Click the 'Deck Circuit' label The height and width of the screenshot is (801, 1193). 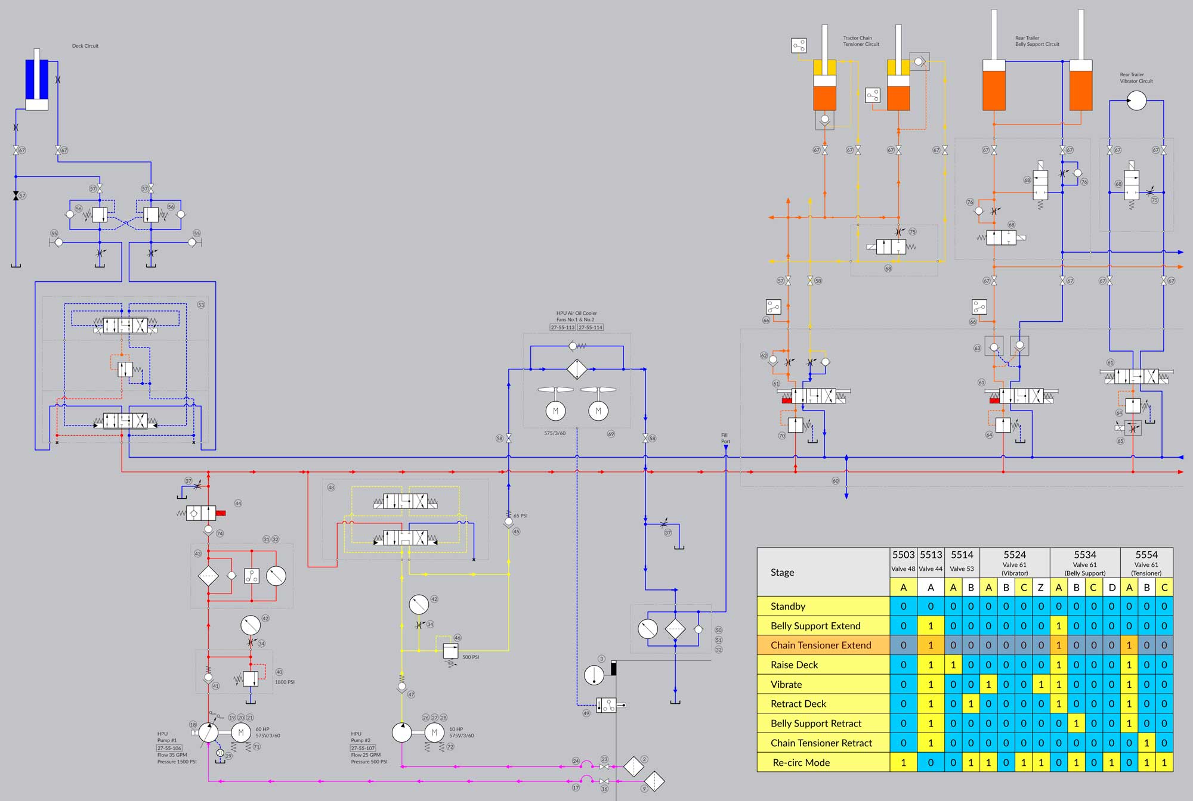(x=85, y=46)
